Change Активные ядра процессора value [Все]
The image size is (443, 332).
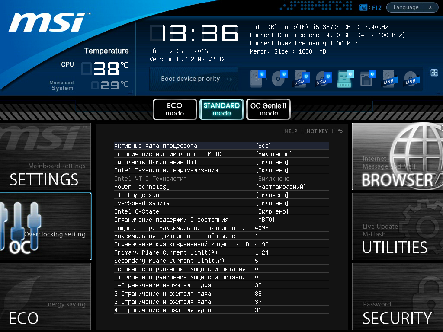point(263,146)
